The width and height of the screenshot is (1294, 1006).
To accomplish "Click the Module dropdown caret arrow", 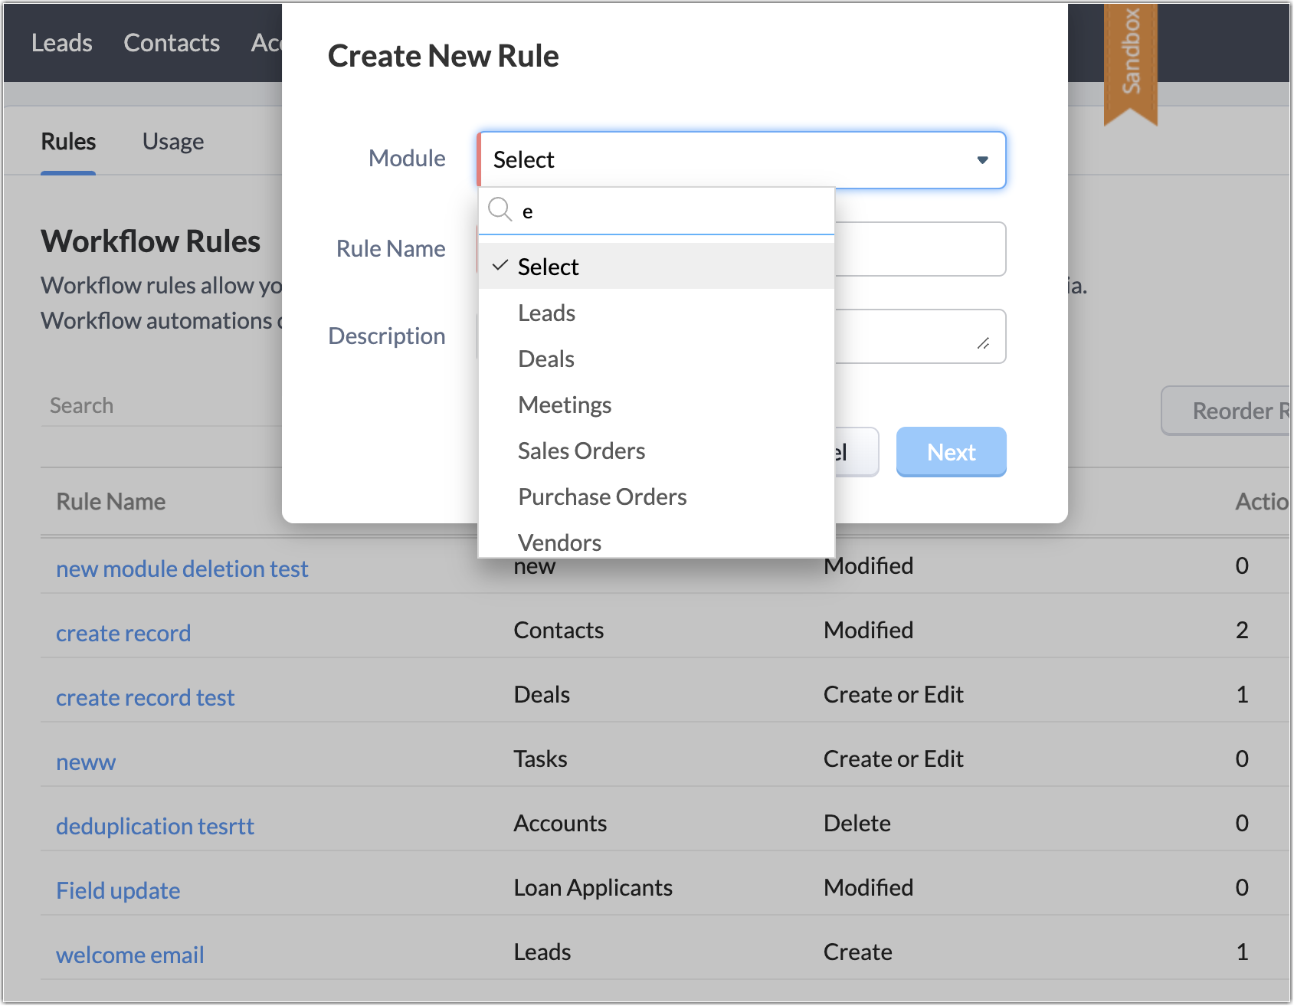I will [982, 159].
